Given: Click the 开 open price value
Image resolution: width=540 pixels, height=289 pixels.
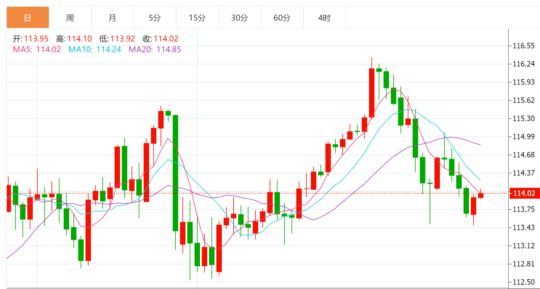Looking at the screenshot, I should [36, 39].
